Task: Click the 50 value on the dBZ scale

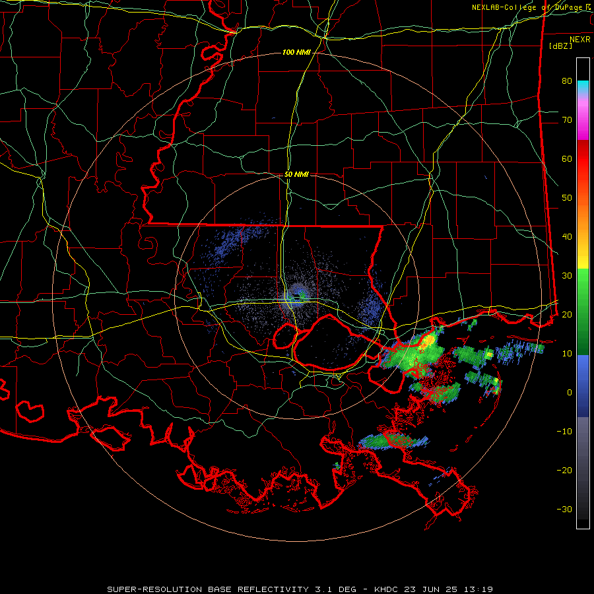Action: [567, 198]
